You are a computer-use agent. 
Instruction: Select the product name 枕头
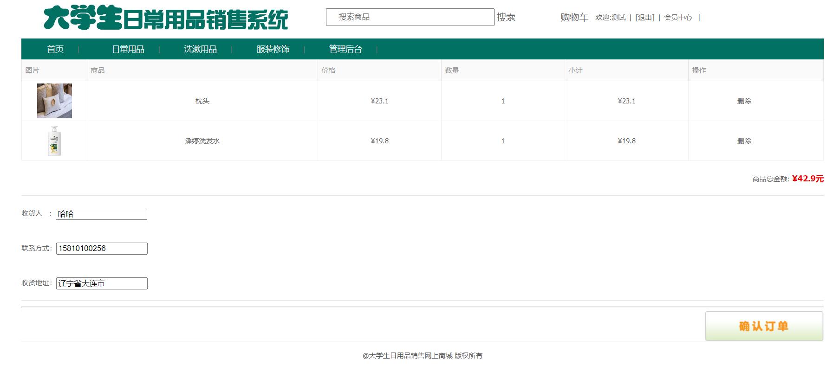tap(202, 101)
